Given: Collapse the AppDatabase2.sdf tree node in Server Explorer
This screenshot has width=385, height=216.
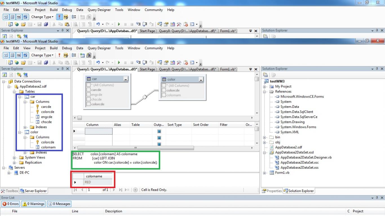Looking at the screenshot, I should 9,87.
